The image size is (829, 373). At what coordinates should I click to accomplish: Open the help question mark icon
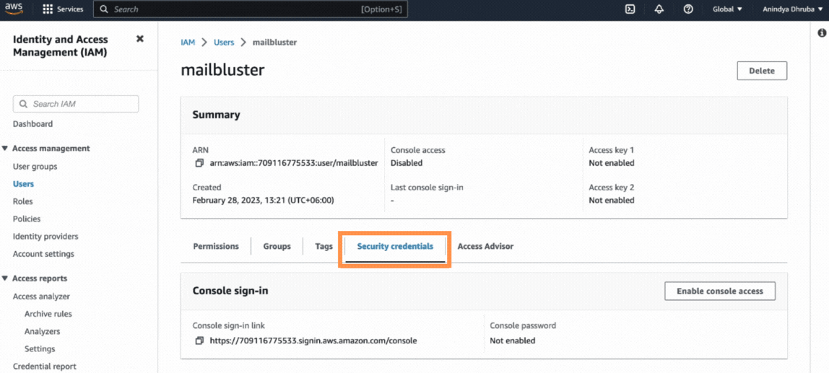(688, 9)
